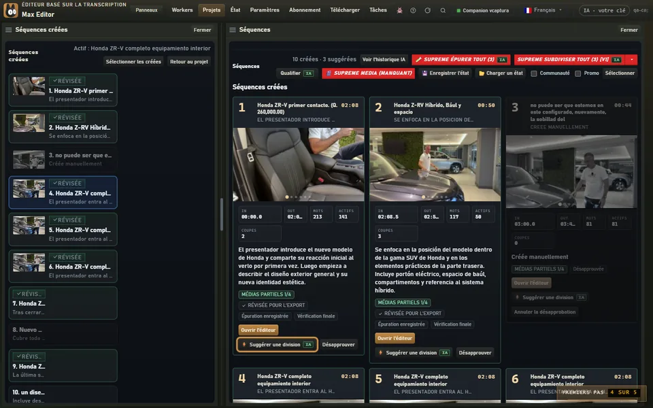
Task: Click the save icon on Enregistrer l'état
Action: click(424, 73)
